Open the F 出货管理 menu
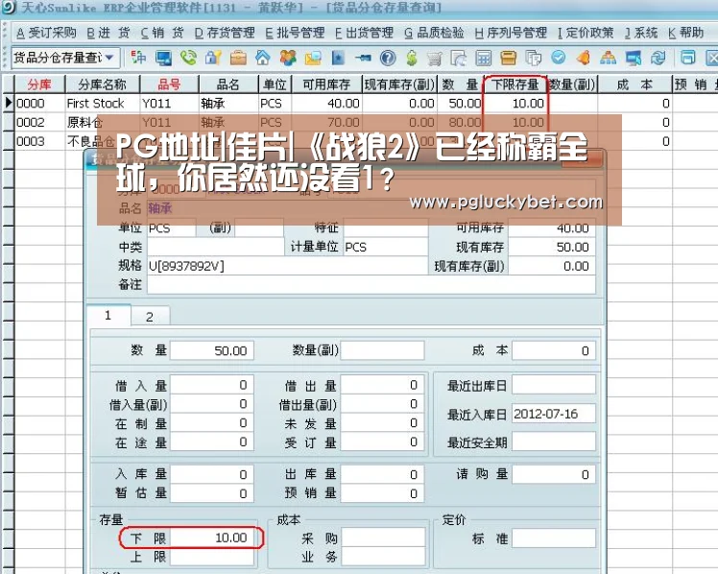 (364, 33)
